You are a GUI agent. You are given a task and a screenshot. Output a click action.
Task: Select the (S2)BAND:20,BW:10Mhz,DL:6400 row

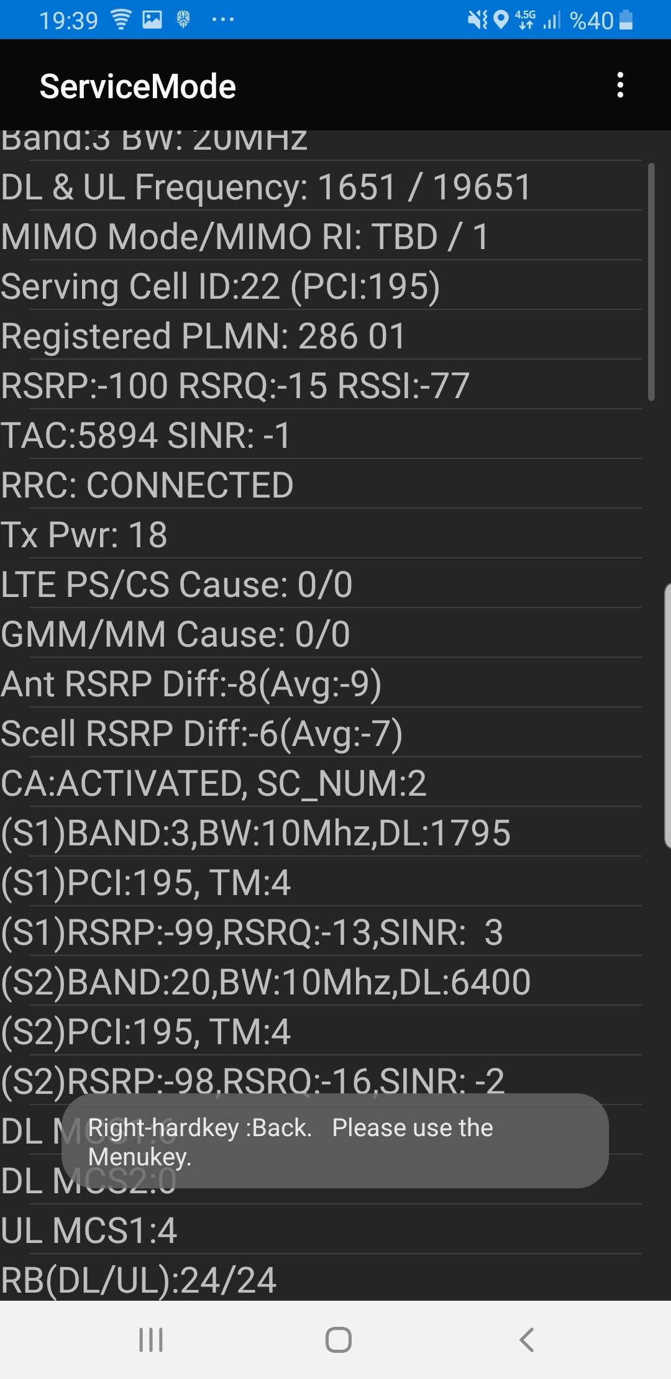point(321,981)
